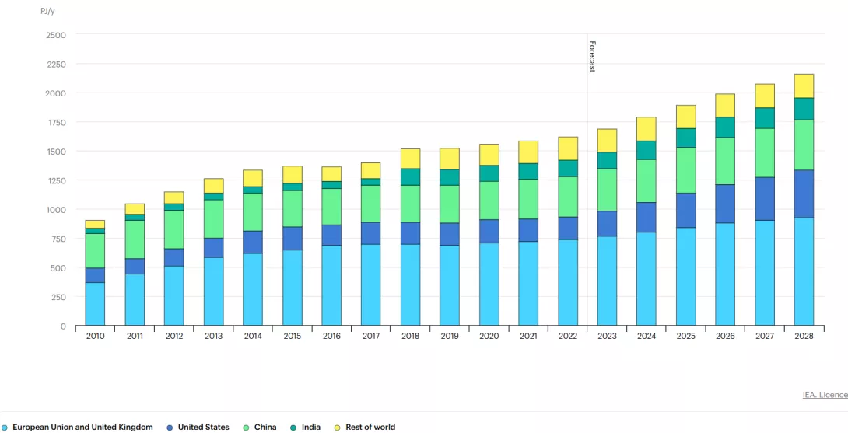The width and height of the screenshot is (848, 433).
Task: Click the 2500 y-axis label
Action: pyautogui.click(x=56, y=35)
